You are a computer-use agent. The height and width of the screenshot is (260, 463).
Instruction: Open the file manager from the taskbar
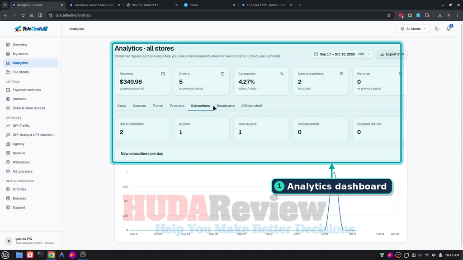point(19,255)
